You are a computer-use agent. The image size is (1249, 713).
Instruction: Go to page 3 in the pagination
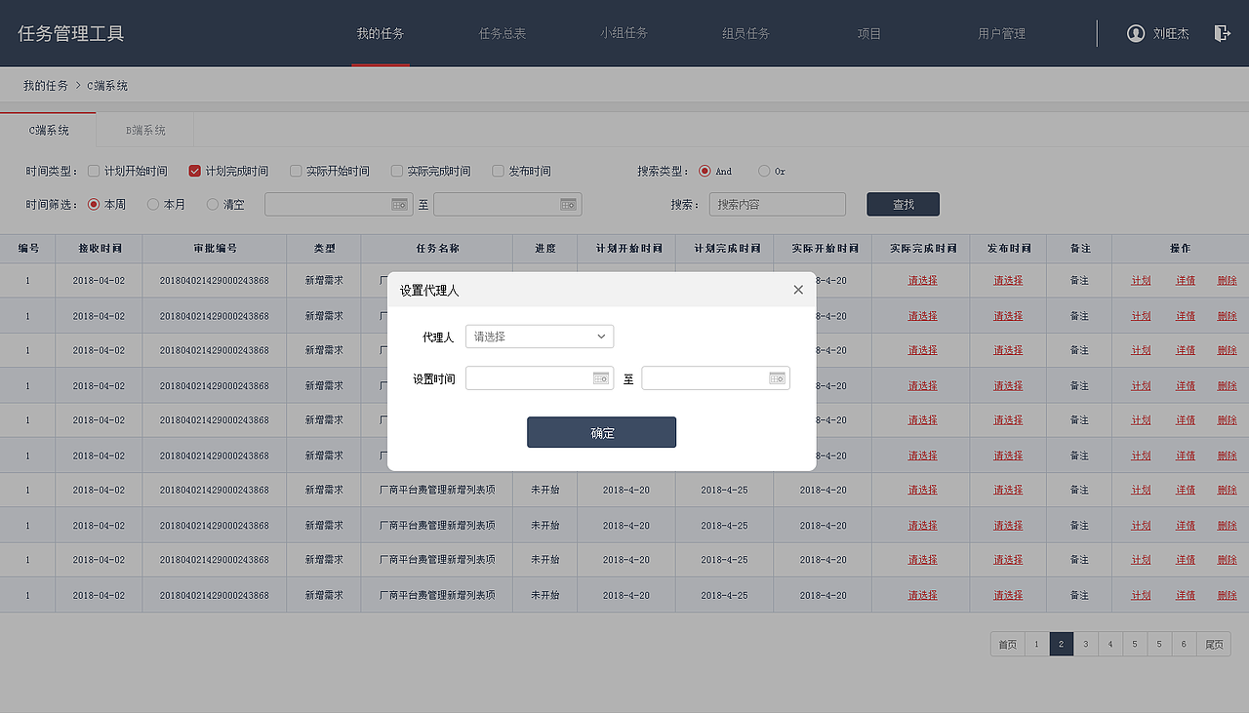pyautogui.click(x=1085, y=644)
